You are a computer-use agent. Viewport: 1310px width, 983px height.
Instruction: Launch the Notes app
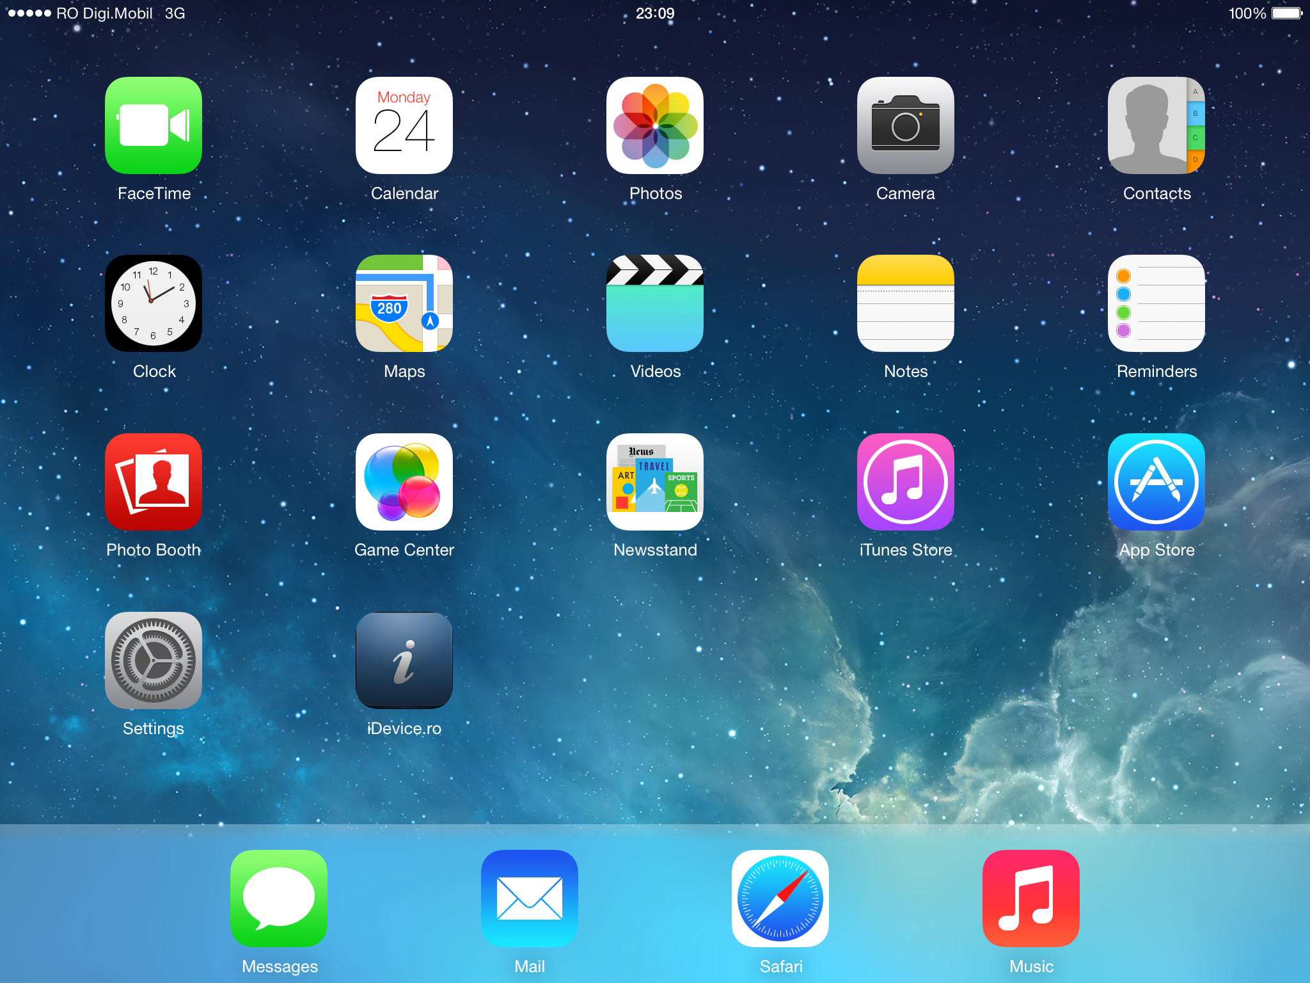[x=906, y=303]
